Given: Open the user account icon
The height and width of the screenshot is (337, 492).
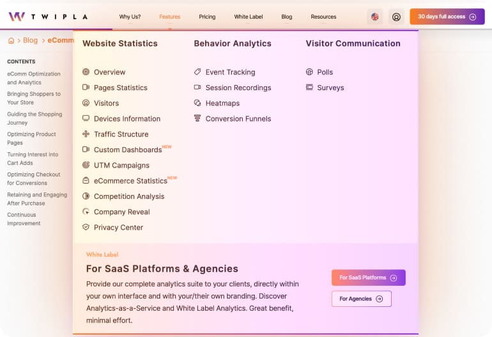Looking at the screenshot, I should [396, 17].
